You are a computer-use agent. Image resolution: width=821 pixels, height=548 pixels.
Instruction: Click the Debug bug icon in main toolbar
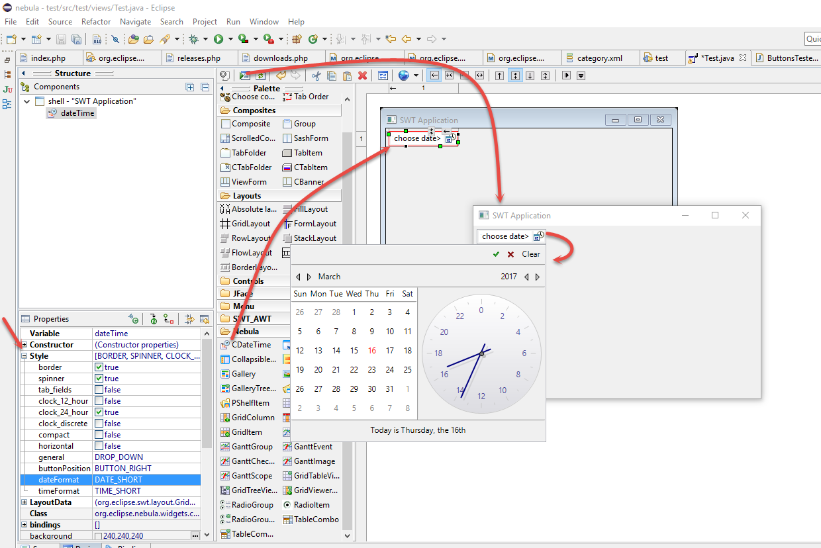click(x=194, y=40)
